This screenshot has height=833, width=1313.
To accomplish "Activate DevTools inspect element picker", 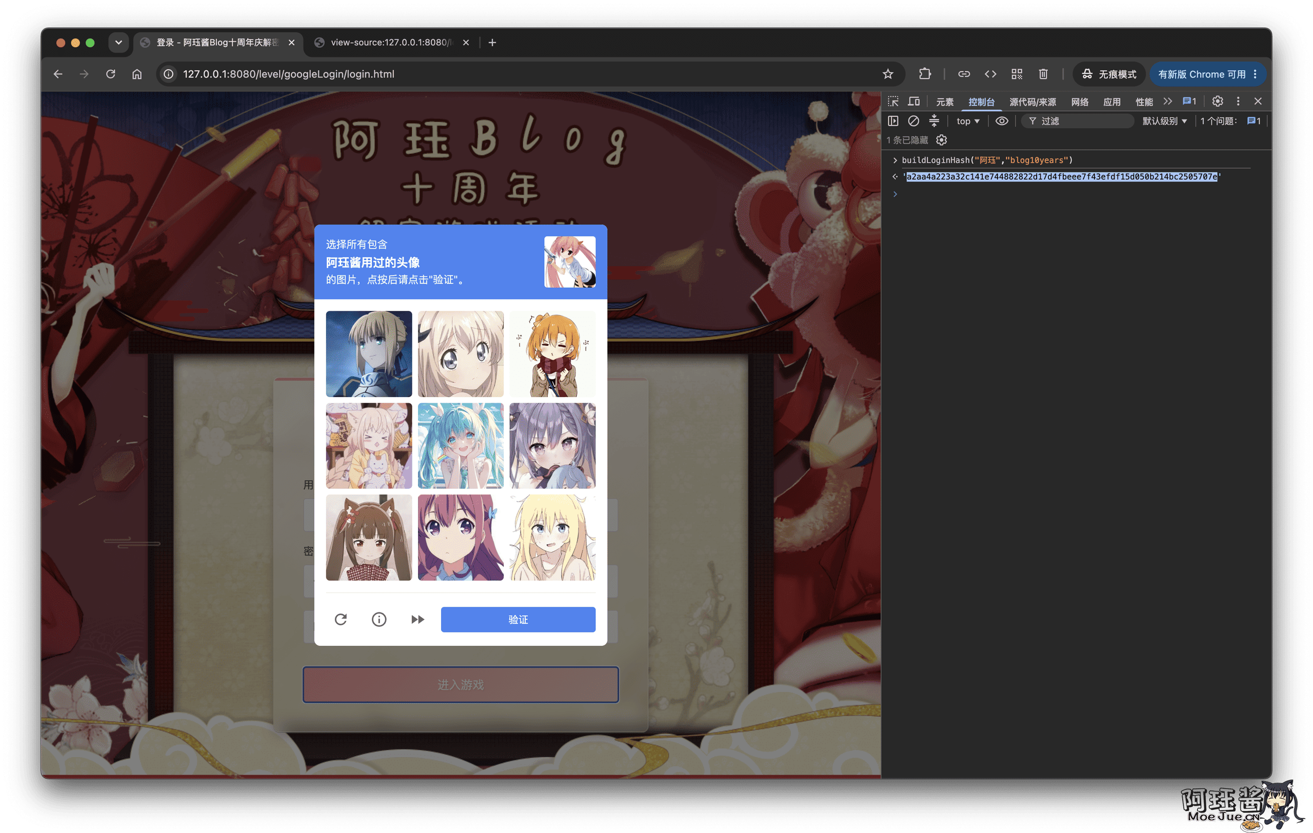I will click(893, 102).
